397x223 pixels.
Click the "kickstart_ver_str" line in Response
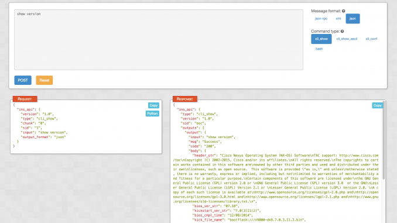[227, 211]
